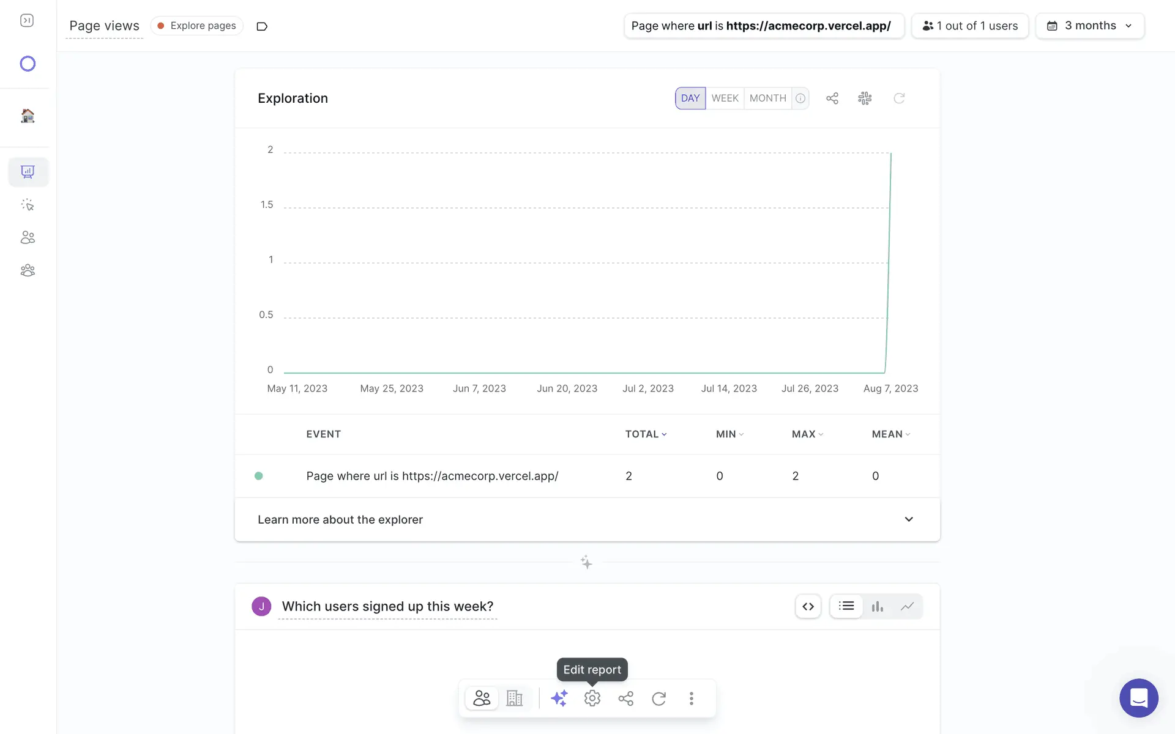Click the green event color dot
Image resolution: width=1175 pixels, height=734 pixels.
pyautogui.click(x=259, y=476)
